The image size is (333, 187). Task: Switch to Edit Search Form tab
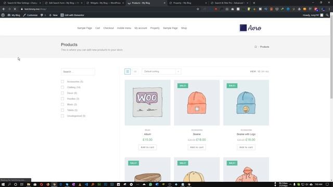pos(63,3)
